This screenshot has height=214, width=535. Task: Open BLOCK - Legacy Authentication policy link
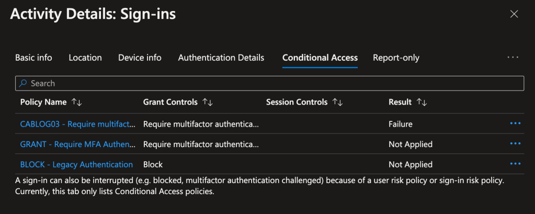[x=76, y=164]
